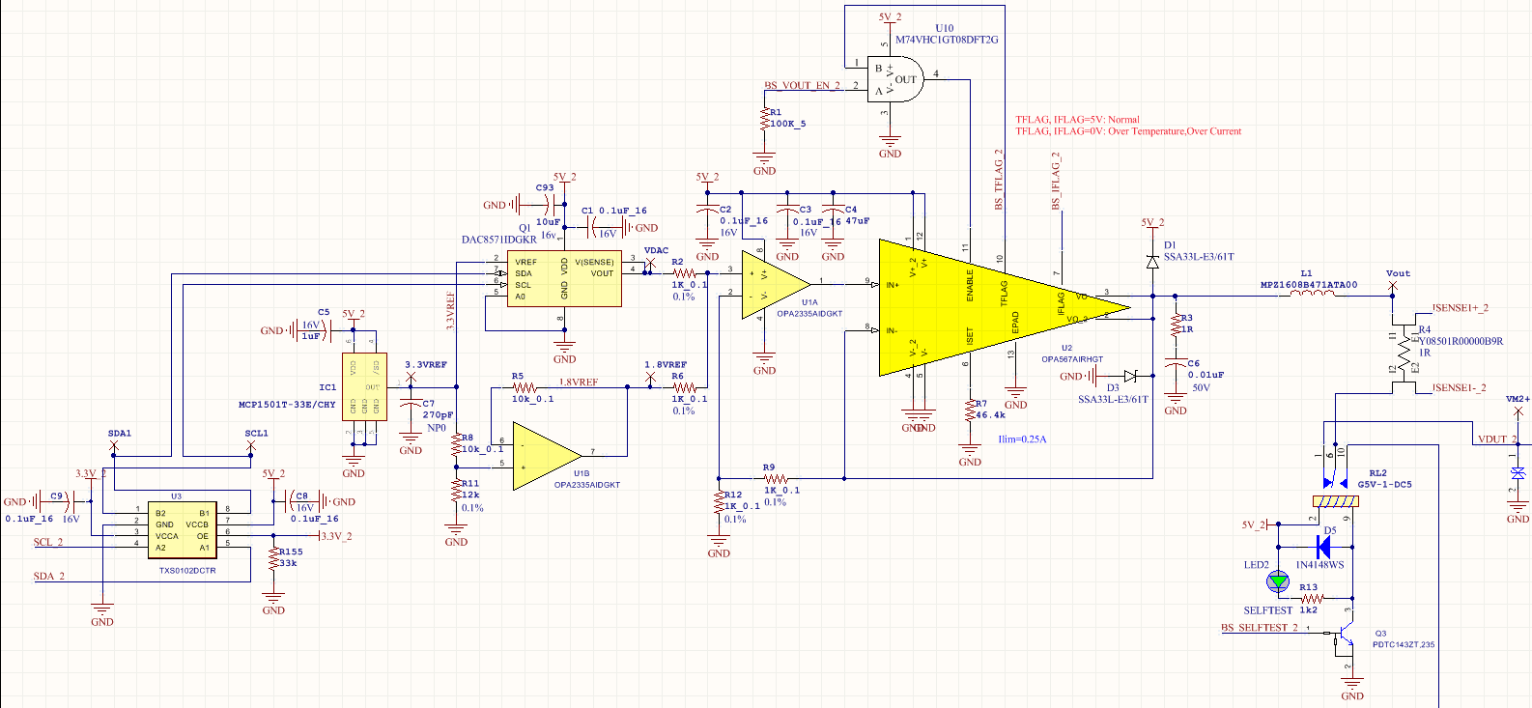Select the 3.3V_2 port near OE
Screen dimensions: 1532x708
(336, 536)
